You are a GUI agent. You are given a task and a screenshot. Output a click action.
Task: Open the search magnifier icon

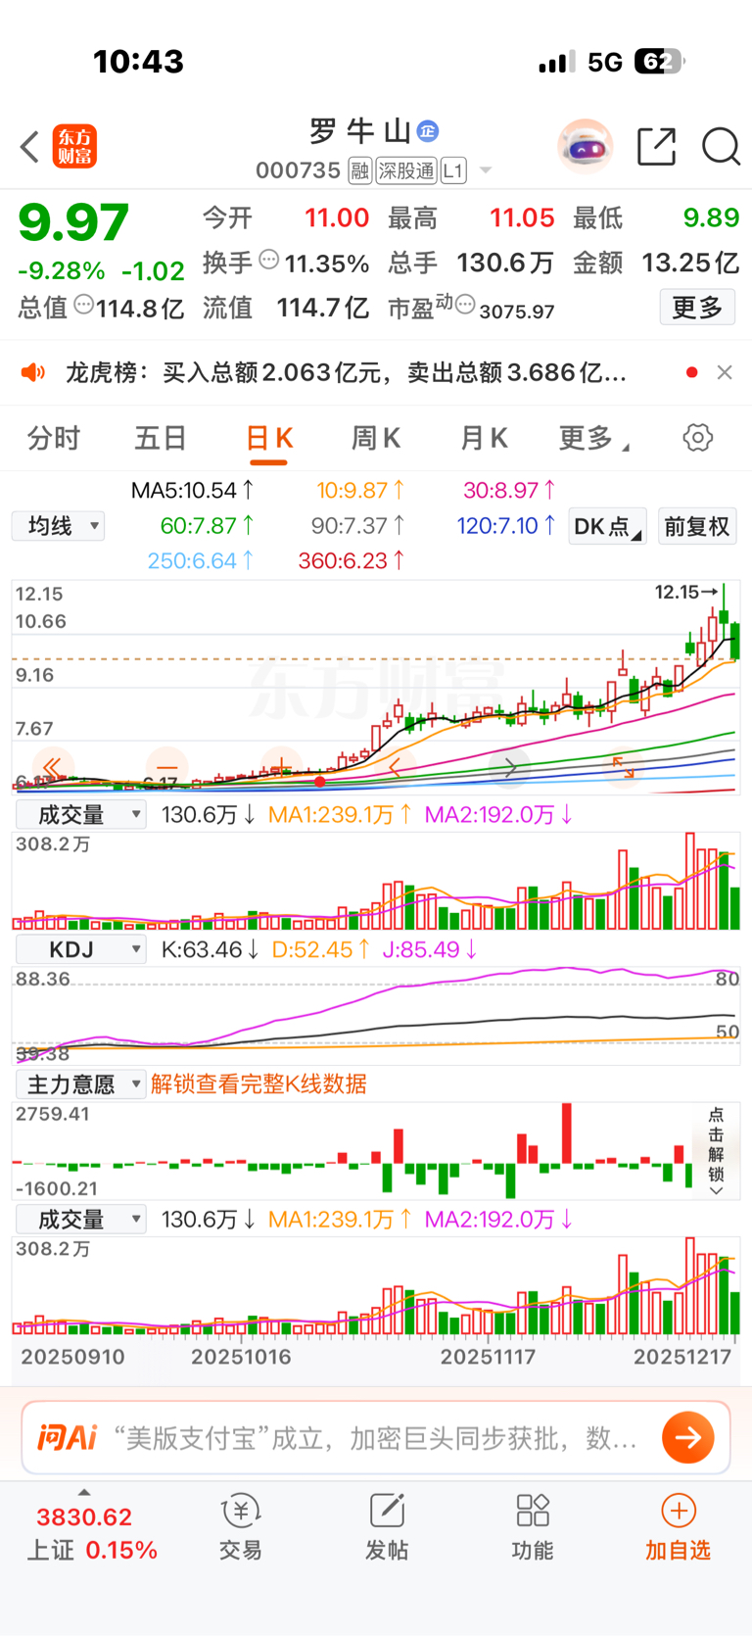pos(721,147)
